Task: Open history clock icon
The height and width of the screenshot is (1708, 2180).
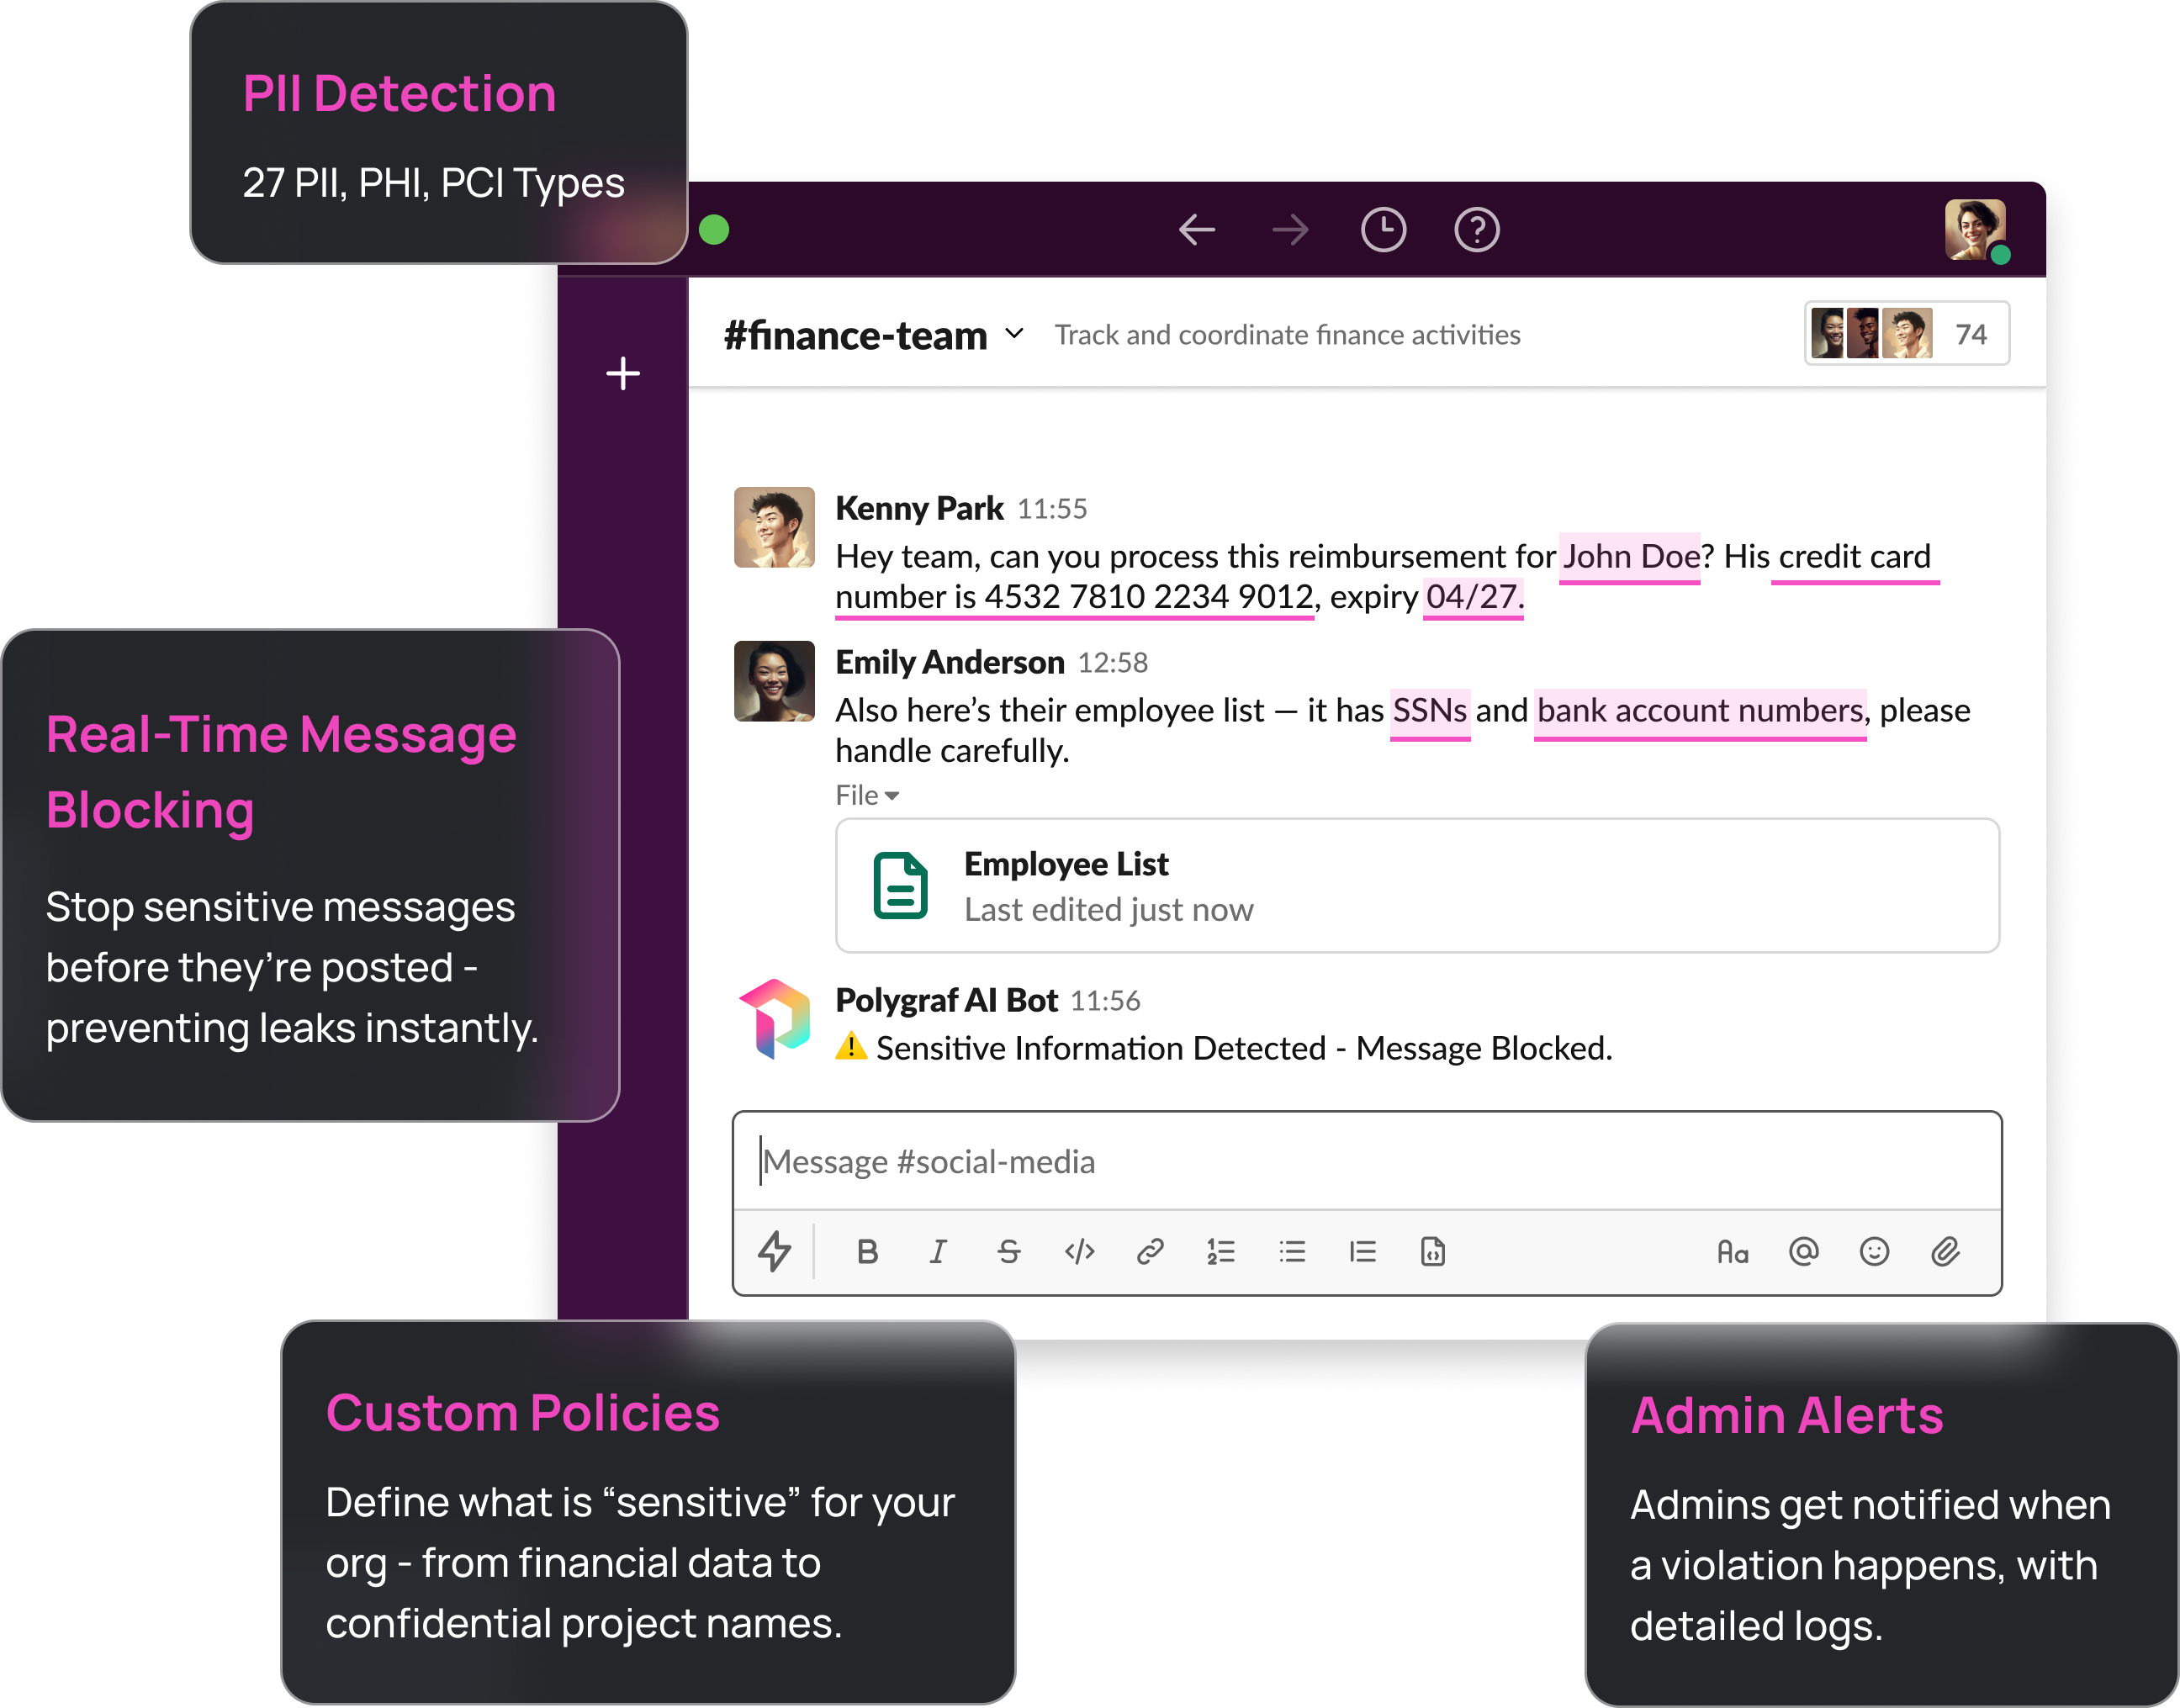Action: click(1383, 230)
